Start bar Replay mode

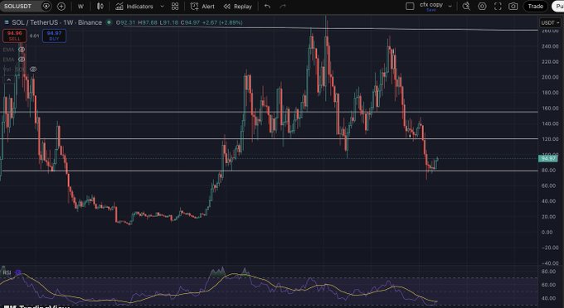pos(237,7)
